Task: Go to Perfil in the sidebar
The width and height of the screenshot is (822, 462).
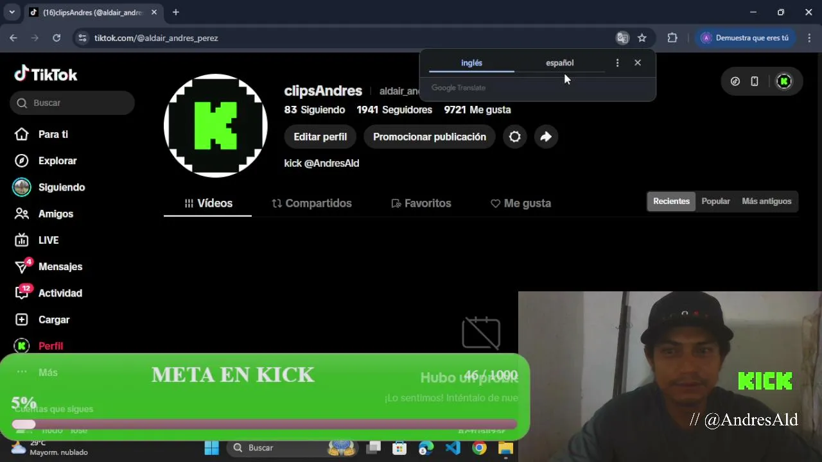Action: 39,346
